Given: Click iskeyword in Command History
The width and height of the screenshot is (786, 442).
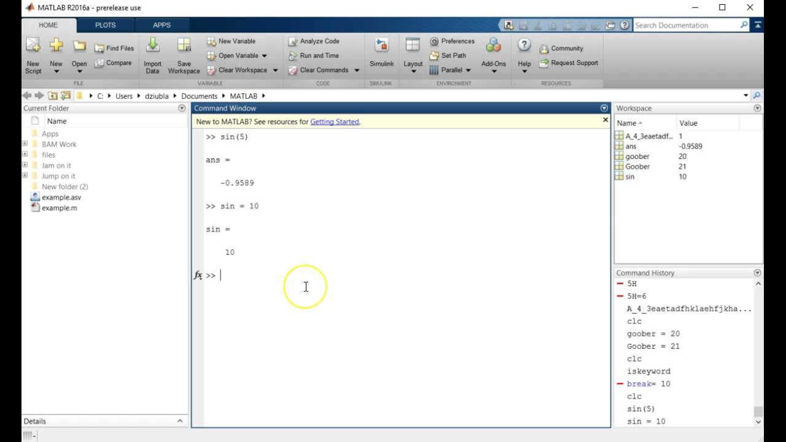Looking at the screenshot, I should [x=648, y=371].
